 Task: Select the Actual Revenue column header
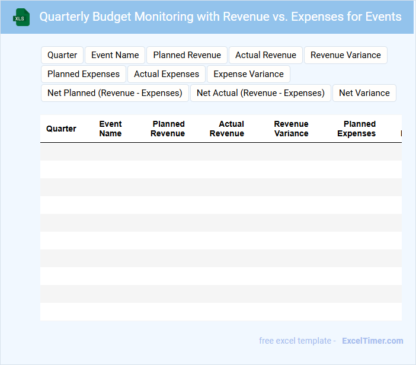tap(227, 129)
